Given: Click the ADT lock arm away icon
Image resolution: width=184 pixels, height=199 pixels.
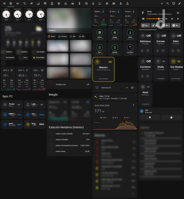Looking at the screenshot, I should point(171,117).
